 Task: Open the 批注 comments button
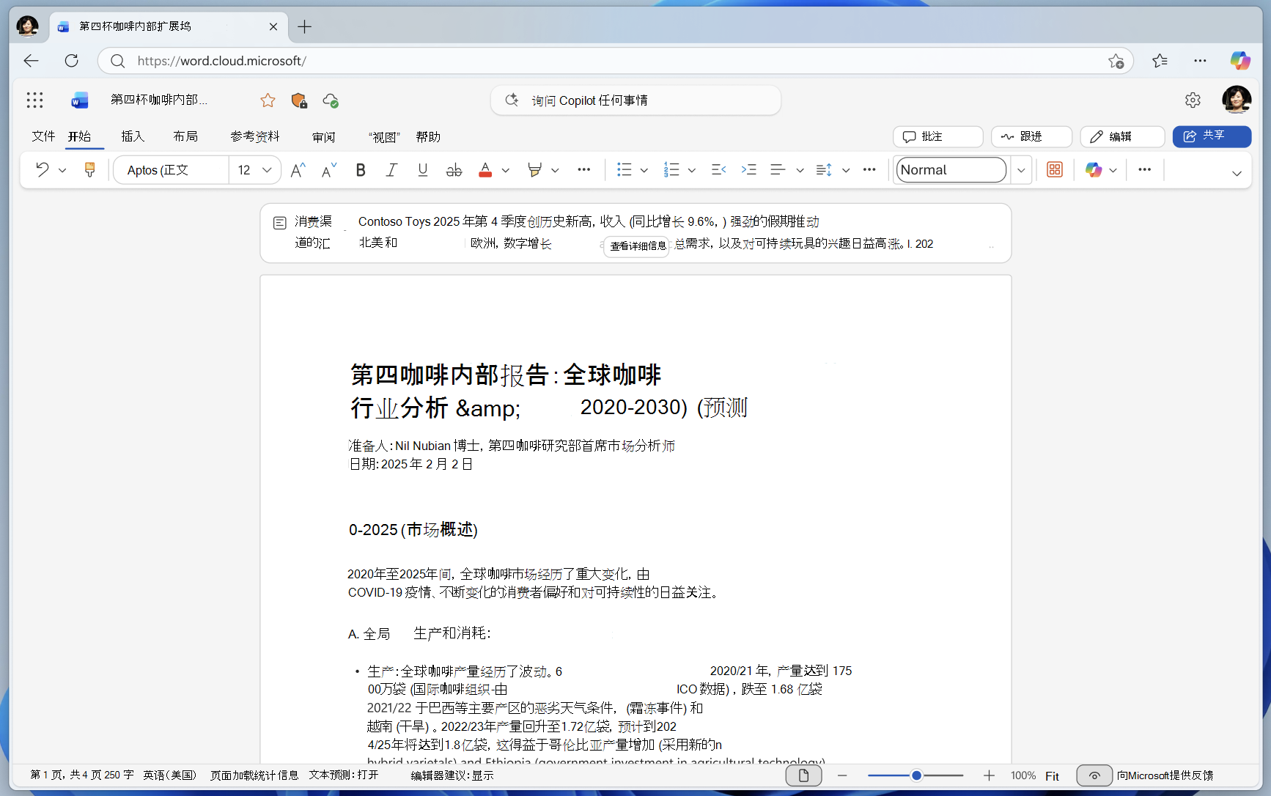point(937,136)
